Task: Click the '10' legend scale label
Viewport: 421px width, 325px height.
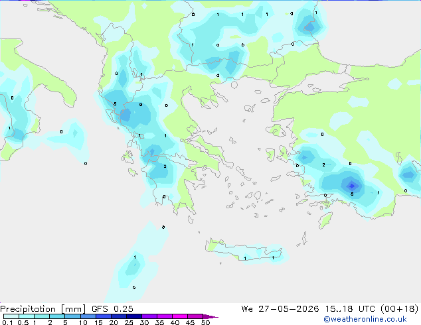Action: (x=83, y=322)
